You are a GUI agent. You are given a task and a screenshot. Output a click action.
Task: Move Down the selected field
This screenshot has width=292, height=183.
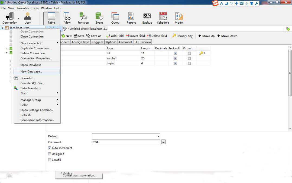tap(227, 36)
